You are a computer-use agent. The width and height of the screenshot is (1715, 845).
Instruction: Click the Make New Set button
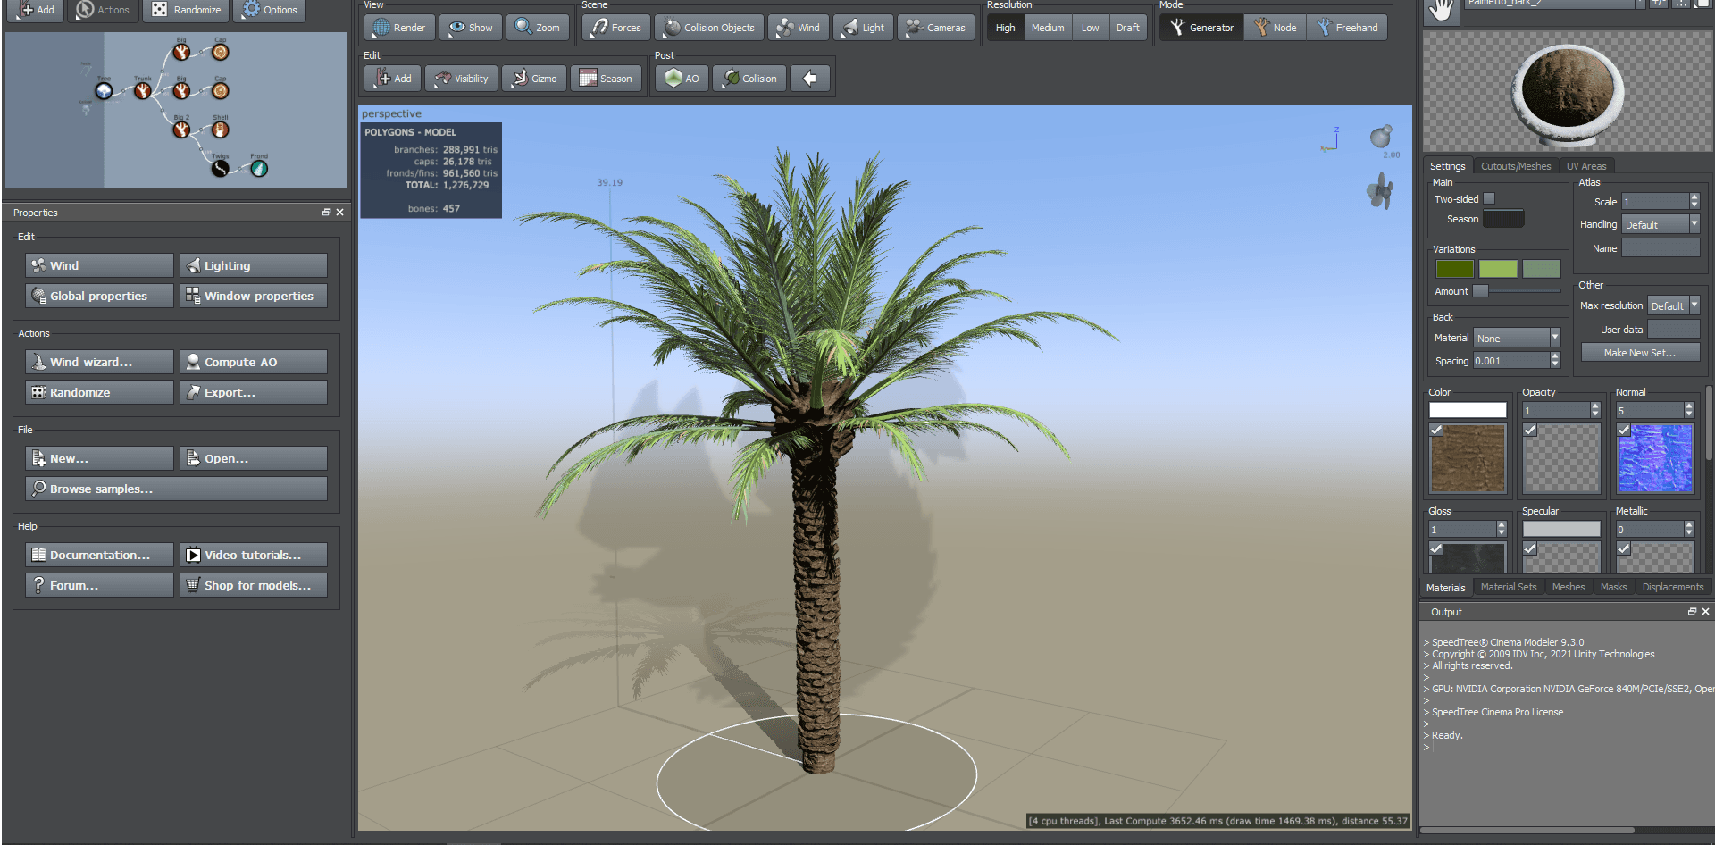1640,353
